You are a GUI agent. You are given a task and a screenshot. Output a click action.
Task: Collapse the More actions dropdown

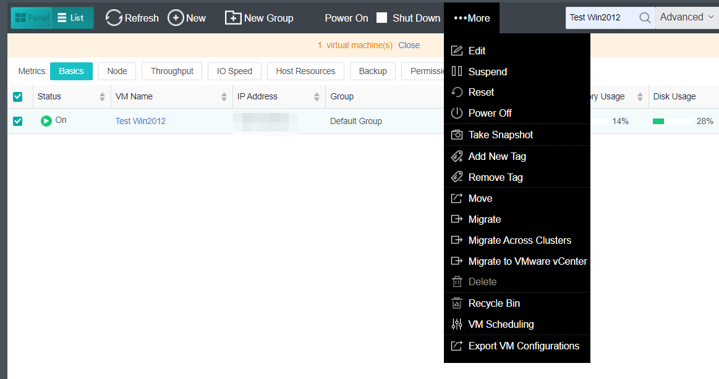(x=472, y=18)
